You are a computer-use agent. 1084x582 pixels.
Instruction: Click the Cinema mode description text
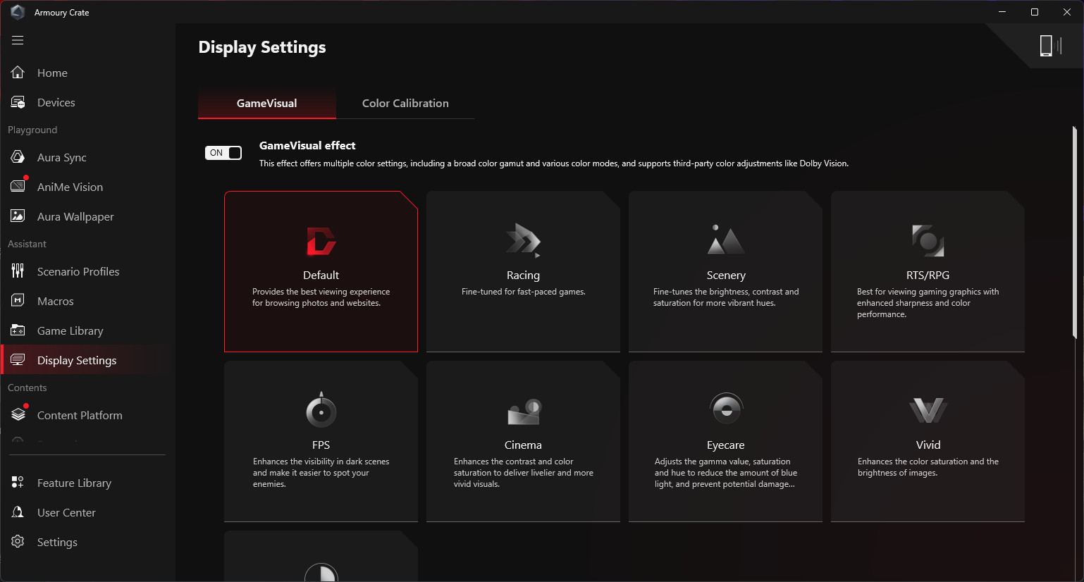point(524,473)
